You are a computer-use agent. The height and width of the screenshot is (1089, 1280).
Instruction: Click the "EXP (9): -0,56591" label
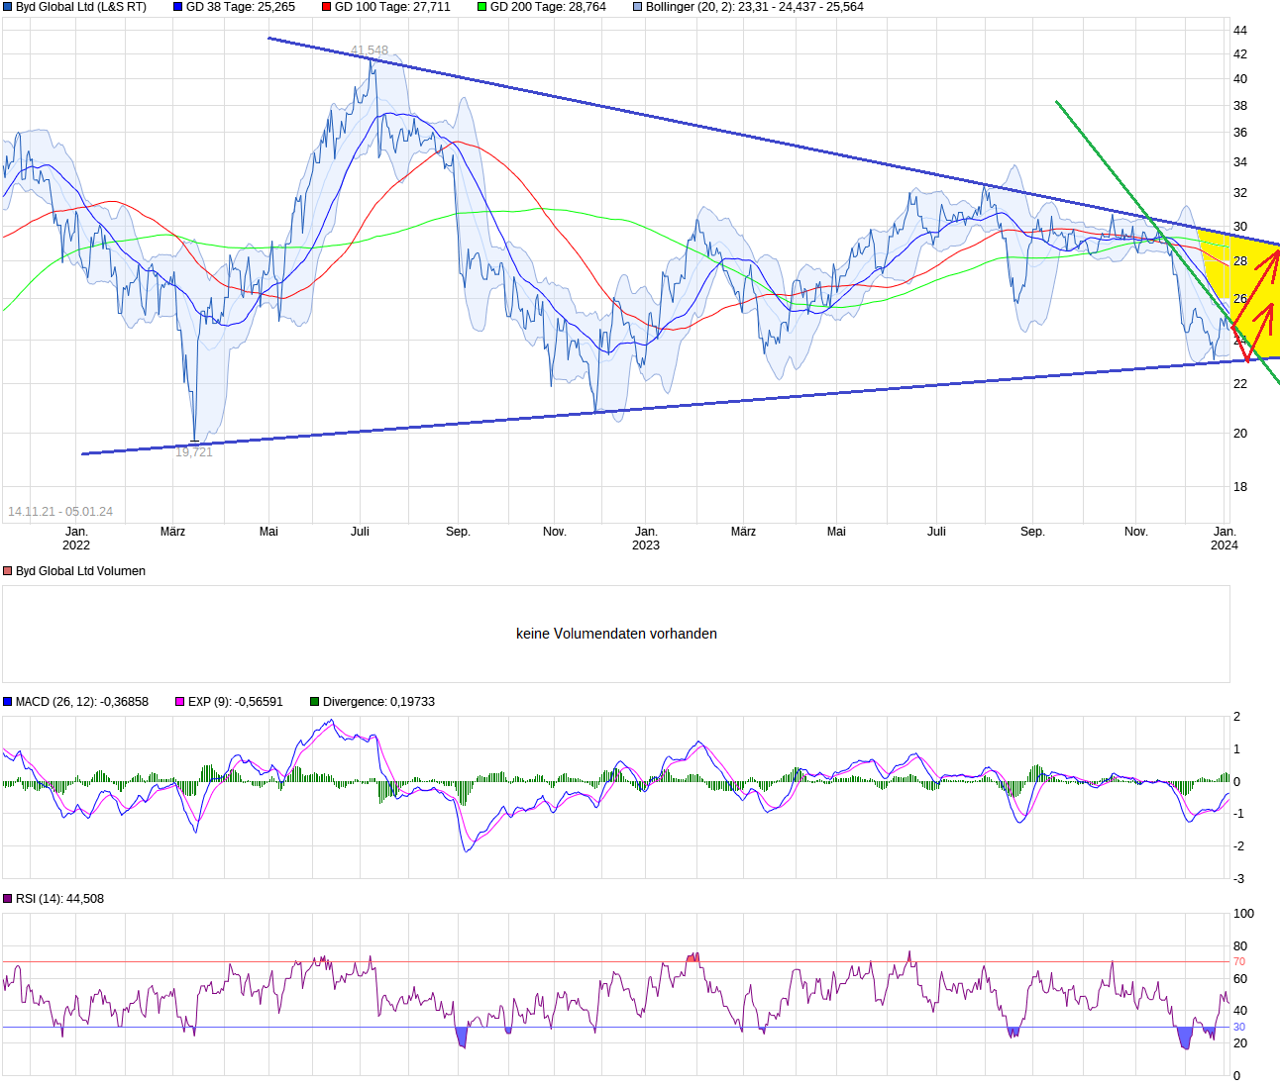(236, 702)
